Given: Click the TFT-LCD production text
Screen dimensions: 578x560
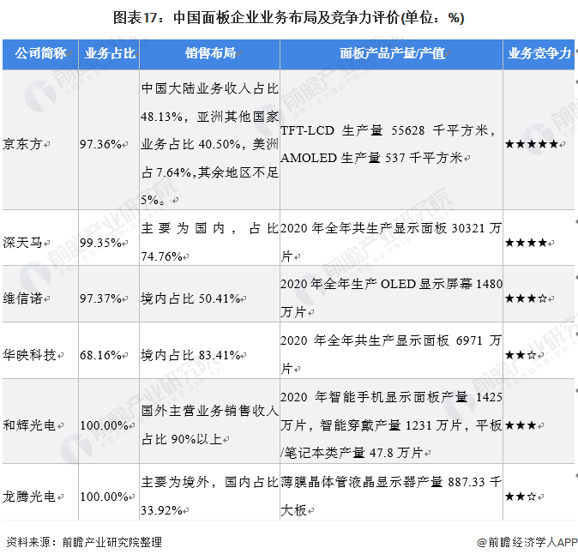Looking at the screenshot, I should 389,144.
